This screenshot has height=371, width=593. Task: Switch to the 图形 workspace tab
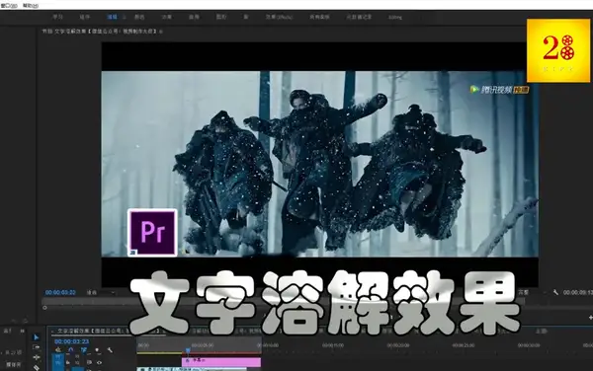221,17
